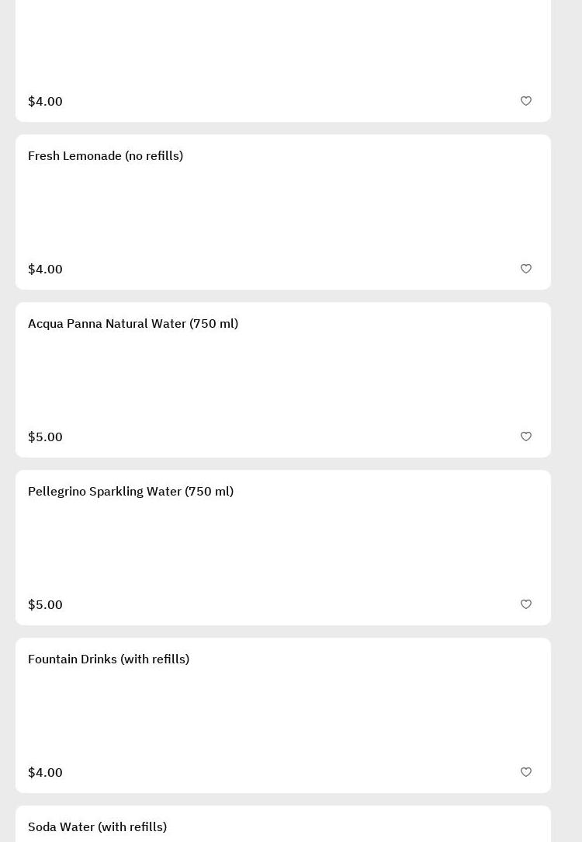Click the $4.00 price on Fountain Drinks card
Image resolution: width=582 pixels, height=842 pixels.
[45, 773]
